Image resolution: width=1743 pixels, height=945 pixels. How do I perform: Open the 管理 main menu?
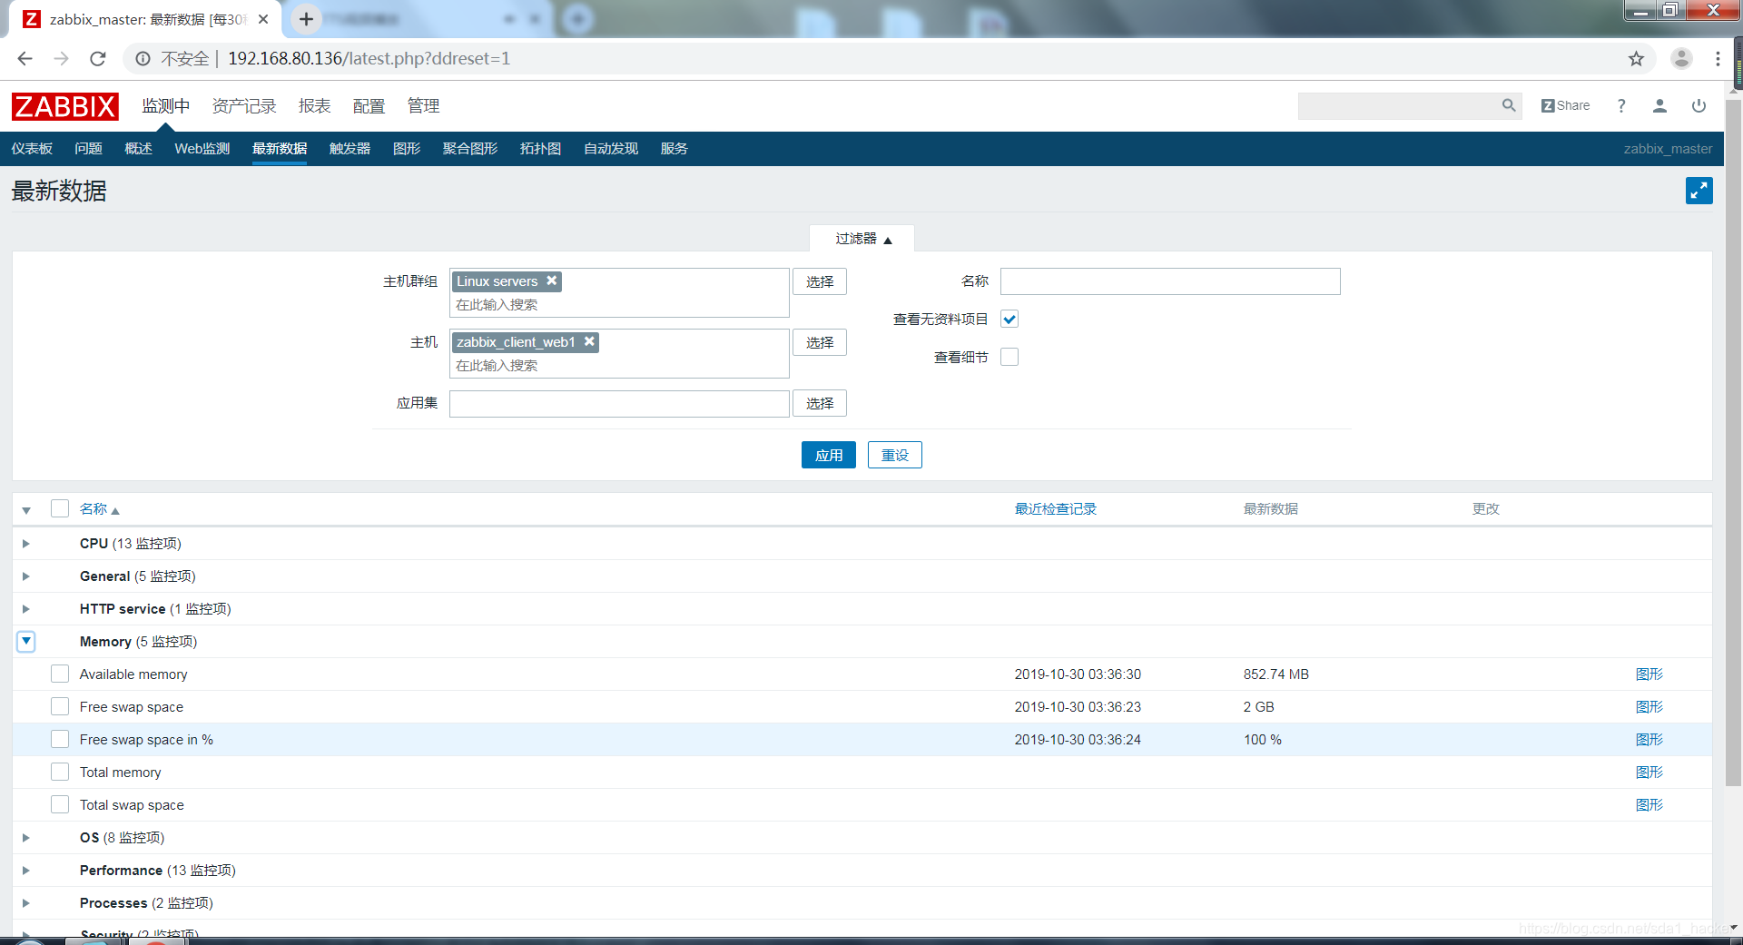423,106
